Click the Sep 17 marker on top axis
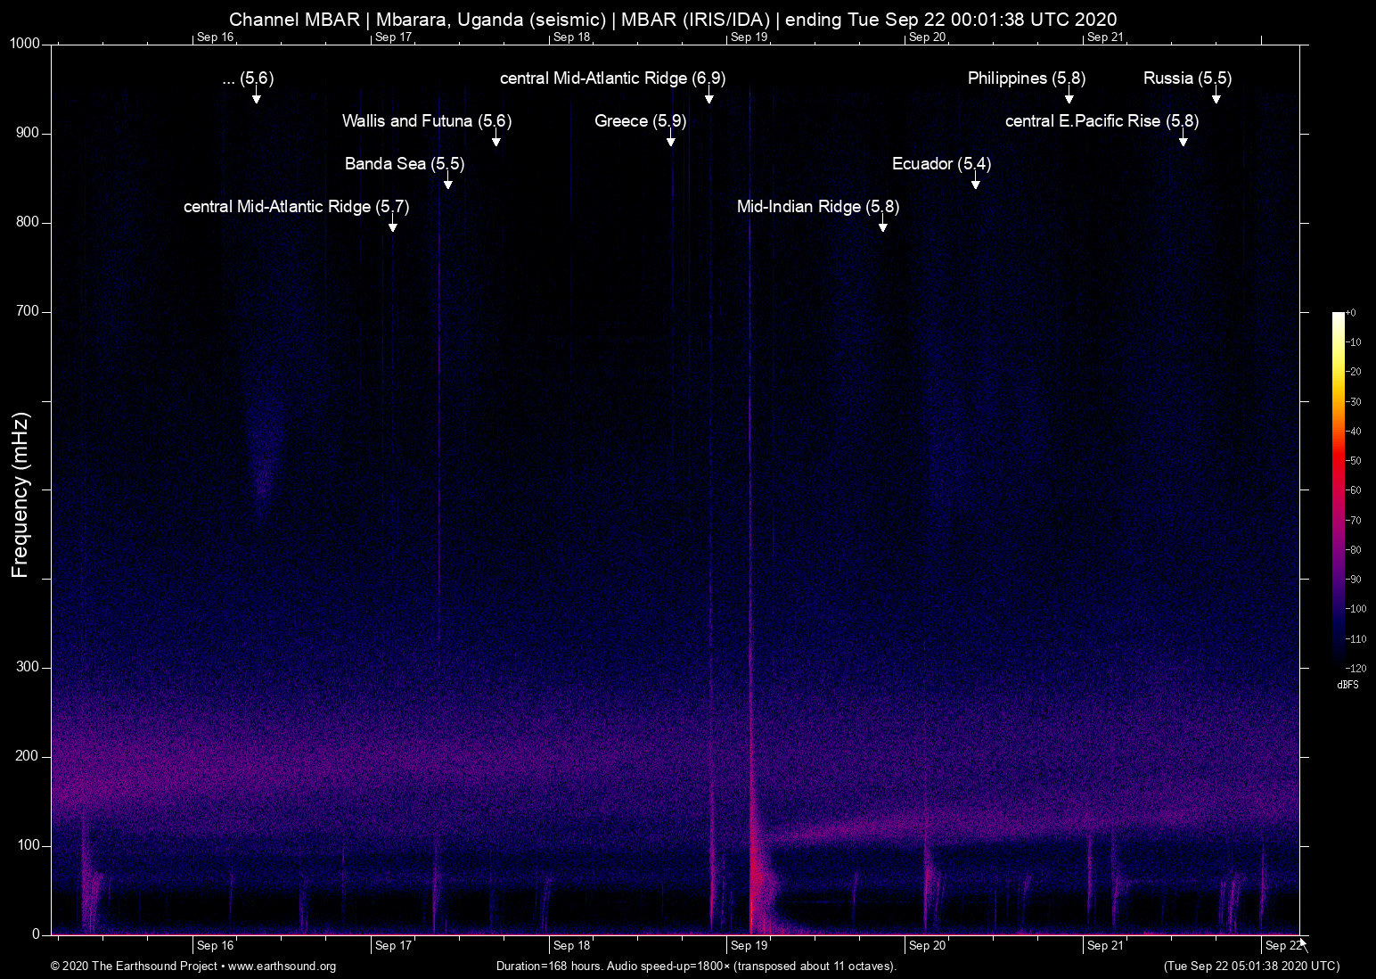This screenshot has width=1376, height=979. point(393,37)
